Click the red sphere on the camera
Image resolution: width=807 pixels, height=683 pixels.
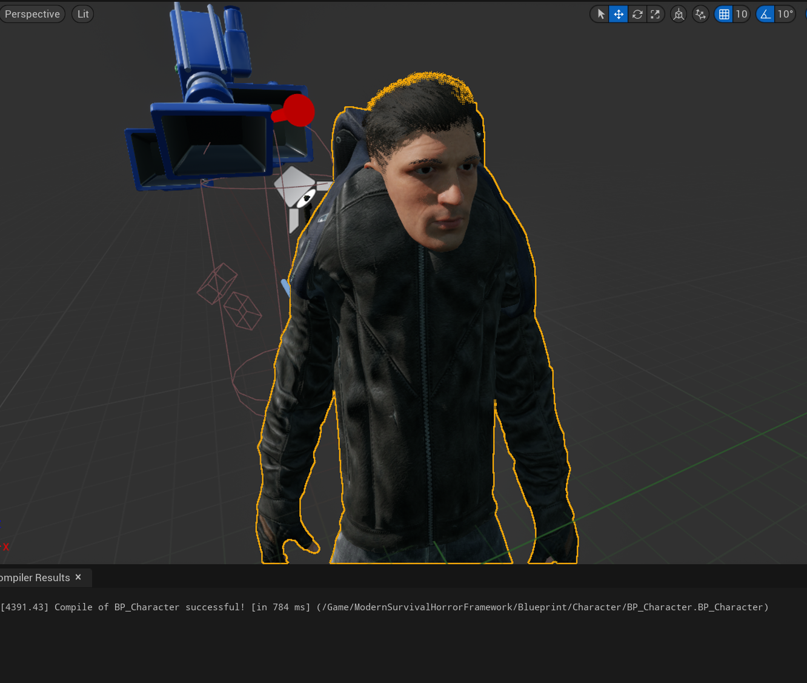[298, 111]
